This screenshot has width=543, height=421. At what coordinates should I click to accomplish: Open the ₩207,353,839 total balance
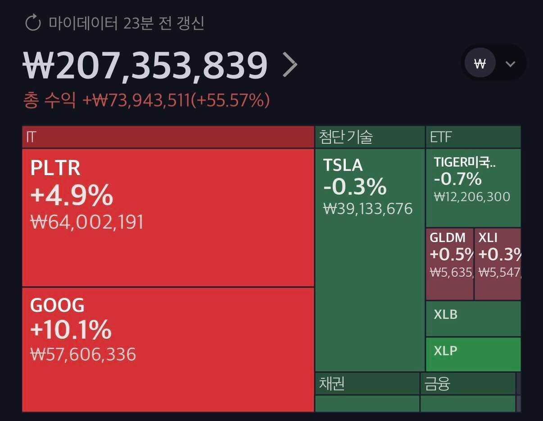click(x=145, y=66)
